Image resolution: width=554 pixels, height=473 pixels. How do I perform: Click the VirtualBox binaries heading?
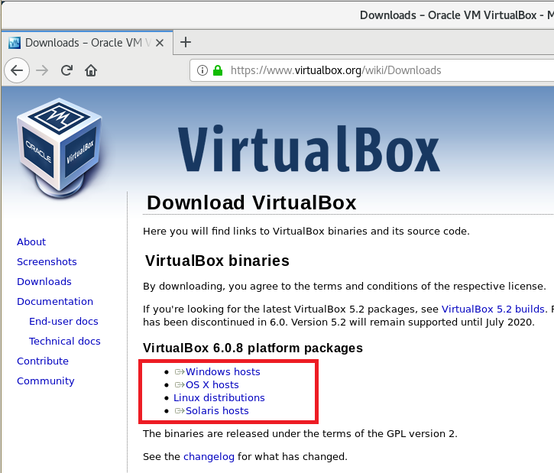pyautogui.click(x=217, y=261)
